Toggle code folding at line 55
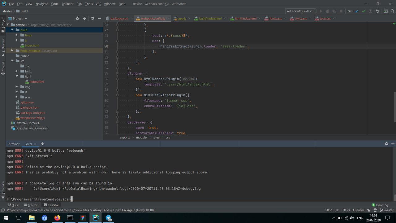The image size is (396, 223). tap(118, 73)
